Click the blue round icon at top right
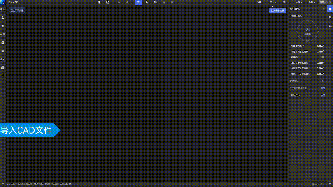 tap(330, 9)
